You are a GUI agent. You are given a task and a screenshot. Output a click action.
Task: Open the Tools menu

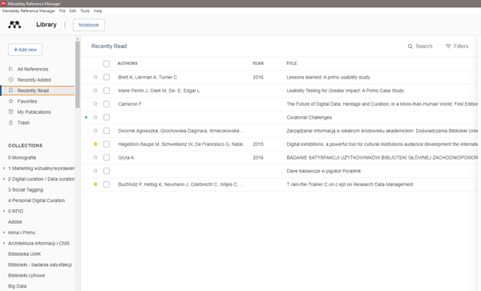point(85,10)
